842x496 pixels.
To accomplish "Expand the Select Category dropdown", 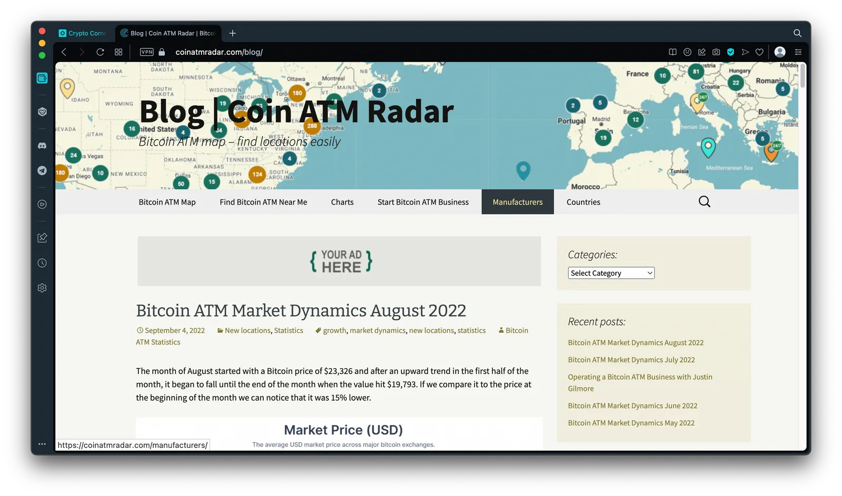I will 611,273.
